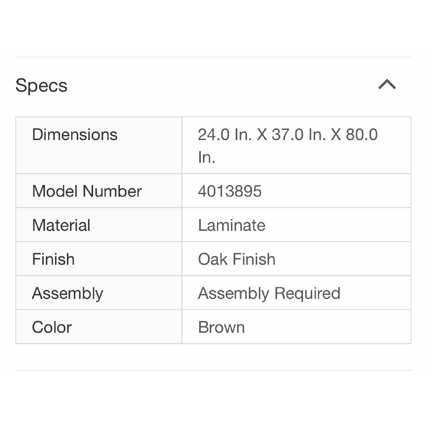
Task: Click the Assembly Required value
Action: [x=269, y=293]
